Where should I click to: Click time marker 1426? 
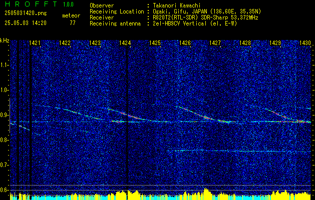pyautogui.click(x=185, y=43)
